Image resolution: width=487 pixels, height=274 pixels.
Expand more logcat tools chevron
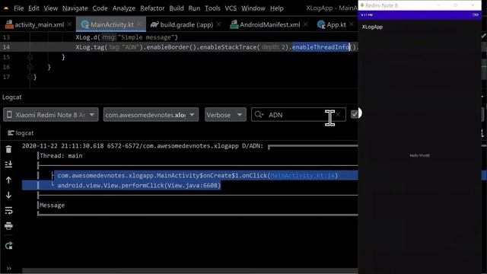pos(8,269)
